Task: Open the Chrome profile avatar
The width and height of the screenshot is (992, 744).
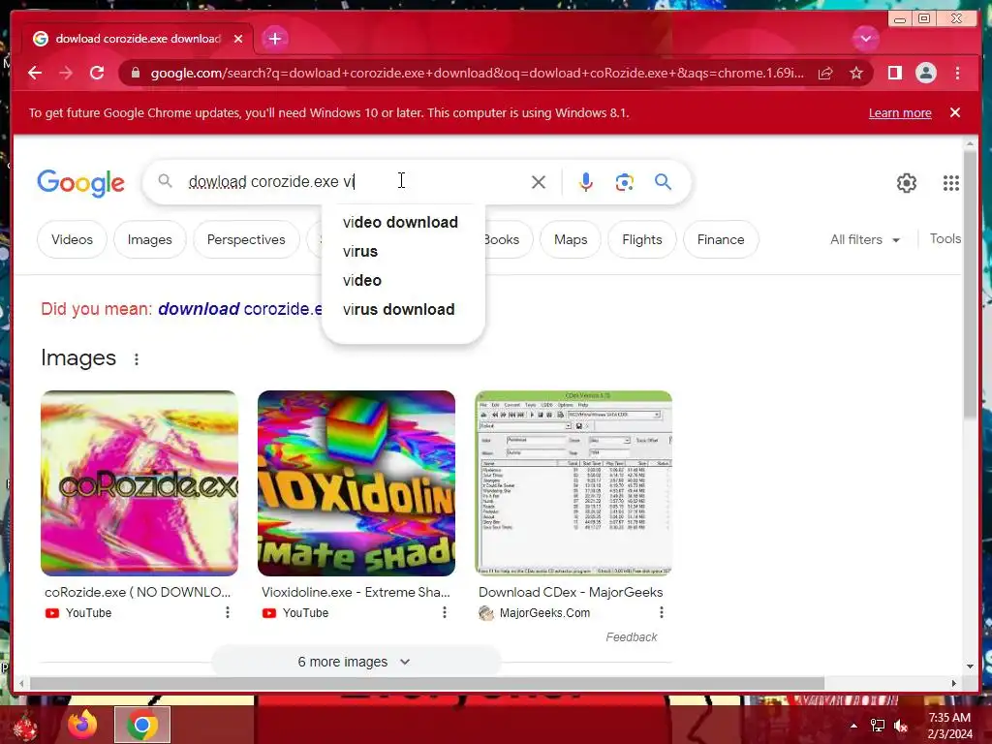Action: [925, 73]
